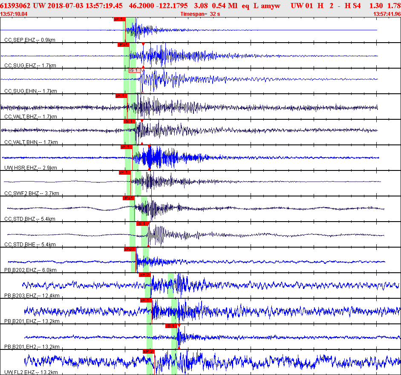The image size is (401, 375).
Task: Click the window start time 13:57:10.04
Action: [14, 14]
